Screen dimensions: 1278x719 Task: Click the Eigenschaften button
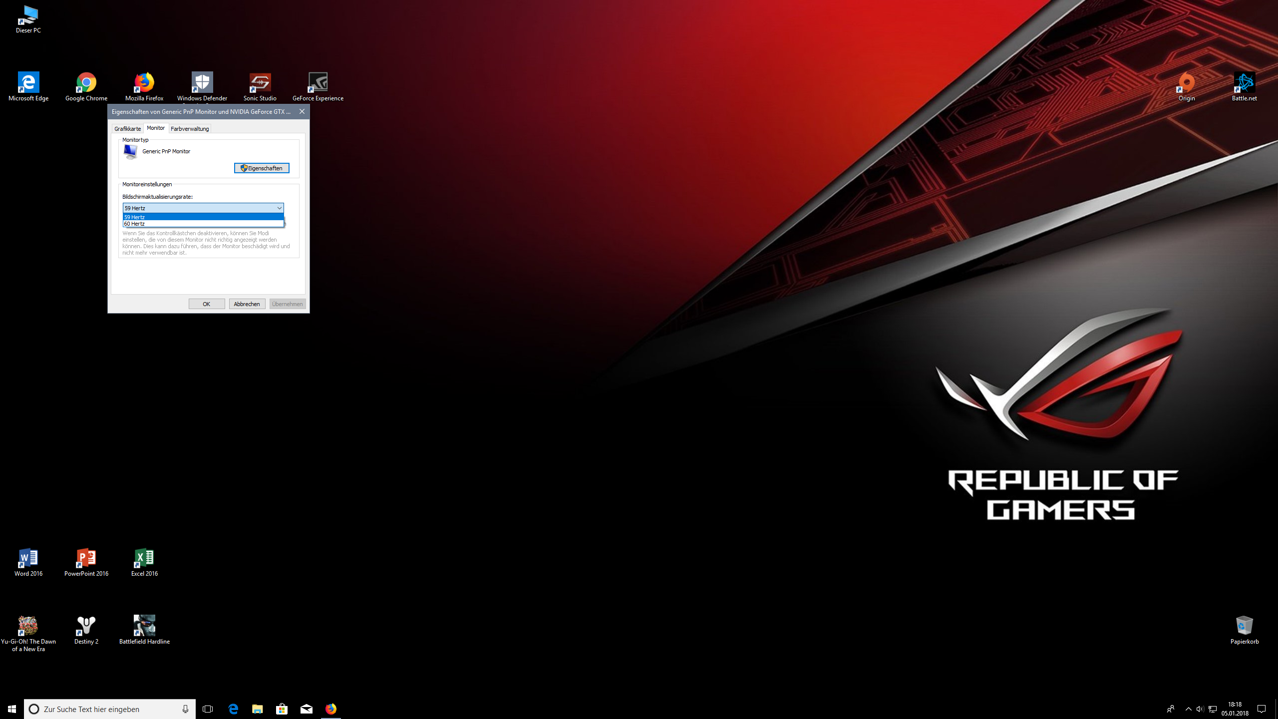tap(262, 168)
